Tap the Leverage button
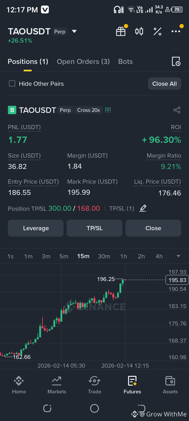Screen dimensions: 189x421 36,228
